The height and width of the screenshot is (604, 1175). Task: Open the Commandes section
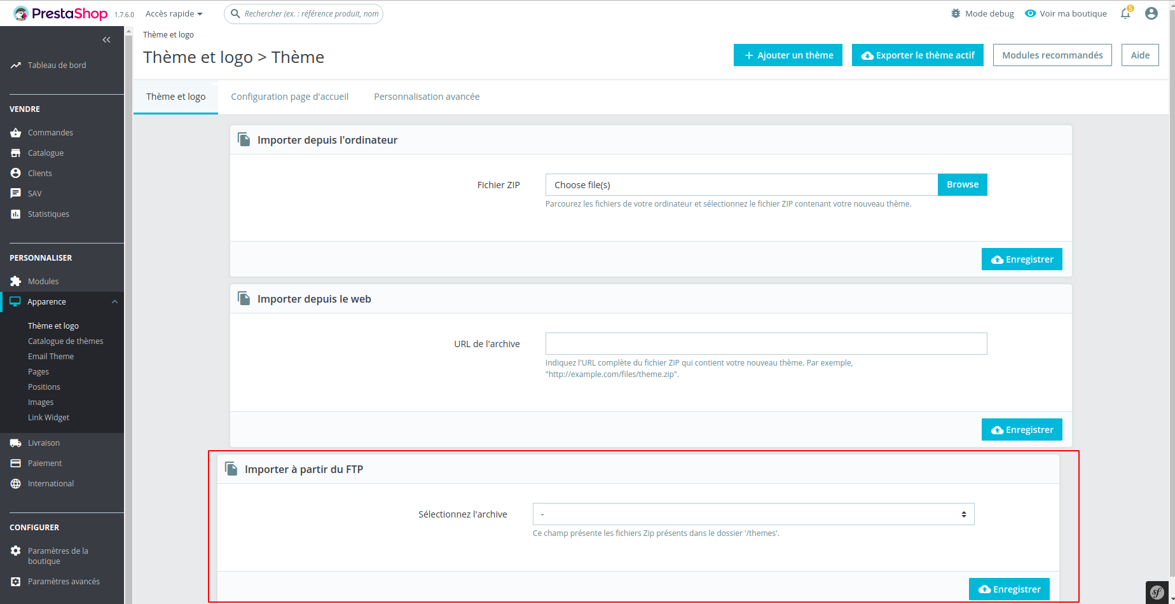tap(50, 132)
